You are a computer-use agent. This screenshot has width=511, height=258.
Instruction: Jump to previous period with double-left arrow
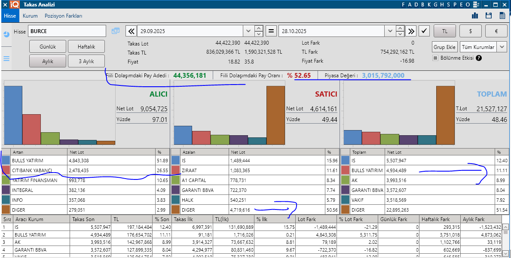point(131,31)
